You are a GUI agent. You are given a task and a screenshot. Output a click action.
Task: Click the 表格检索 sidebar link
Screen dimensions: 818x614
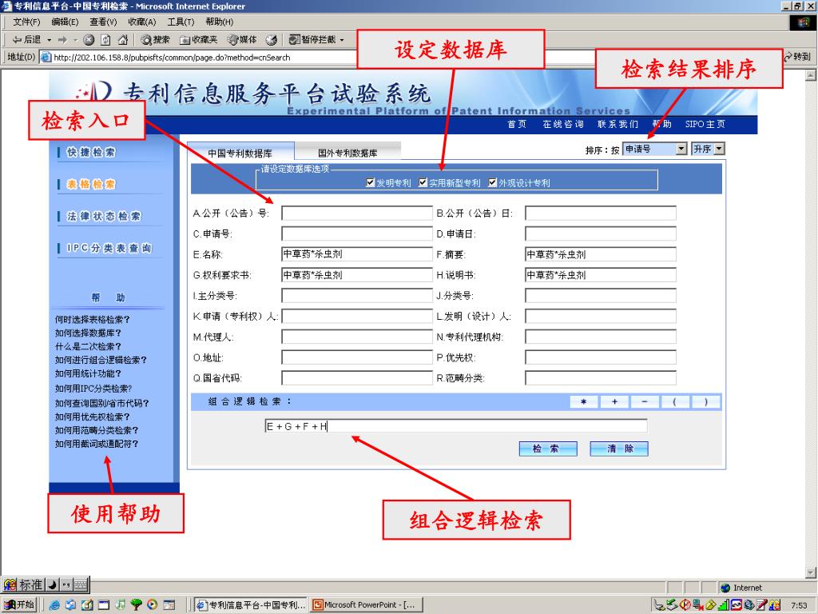[91, 185]
